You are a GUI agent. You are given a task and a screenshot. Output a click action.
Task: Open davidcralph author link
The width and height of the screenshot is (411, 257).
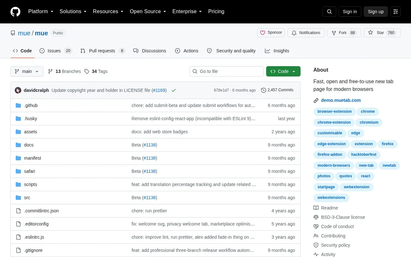[36, 90]
